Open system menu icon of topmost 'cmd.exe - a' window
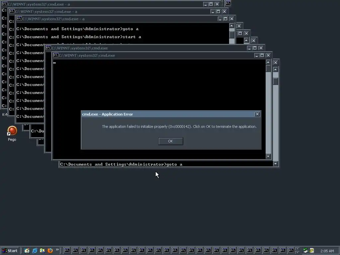Viewport: 340px width, 255px height. tap(4, 4)
